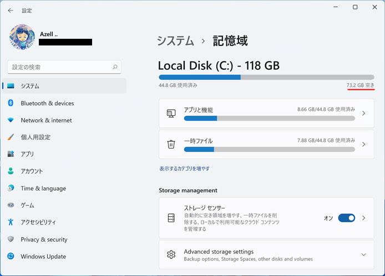385x276 pixels.
Task: Click the Local Disk usage bar
Action: [266, 77]
